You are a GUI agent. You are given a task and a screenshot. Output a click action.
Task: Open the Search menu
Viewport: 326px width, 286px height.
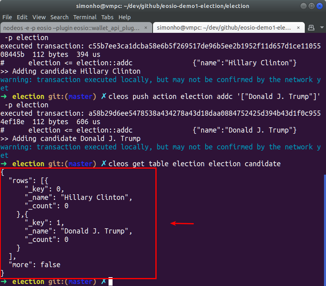click(x=59, y=17)
